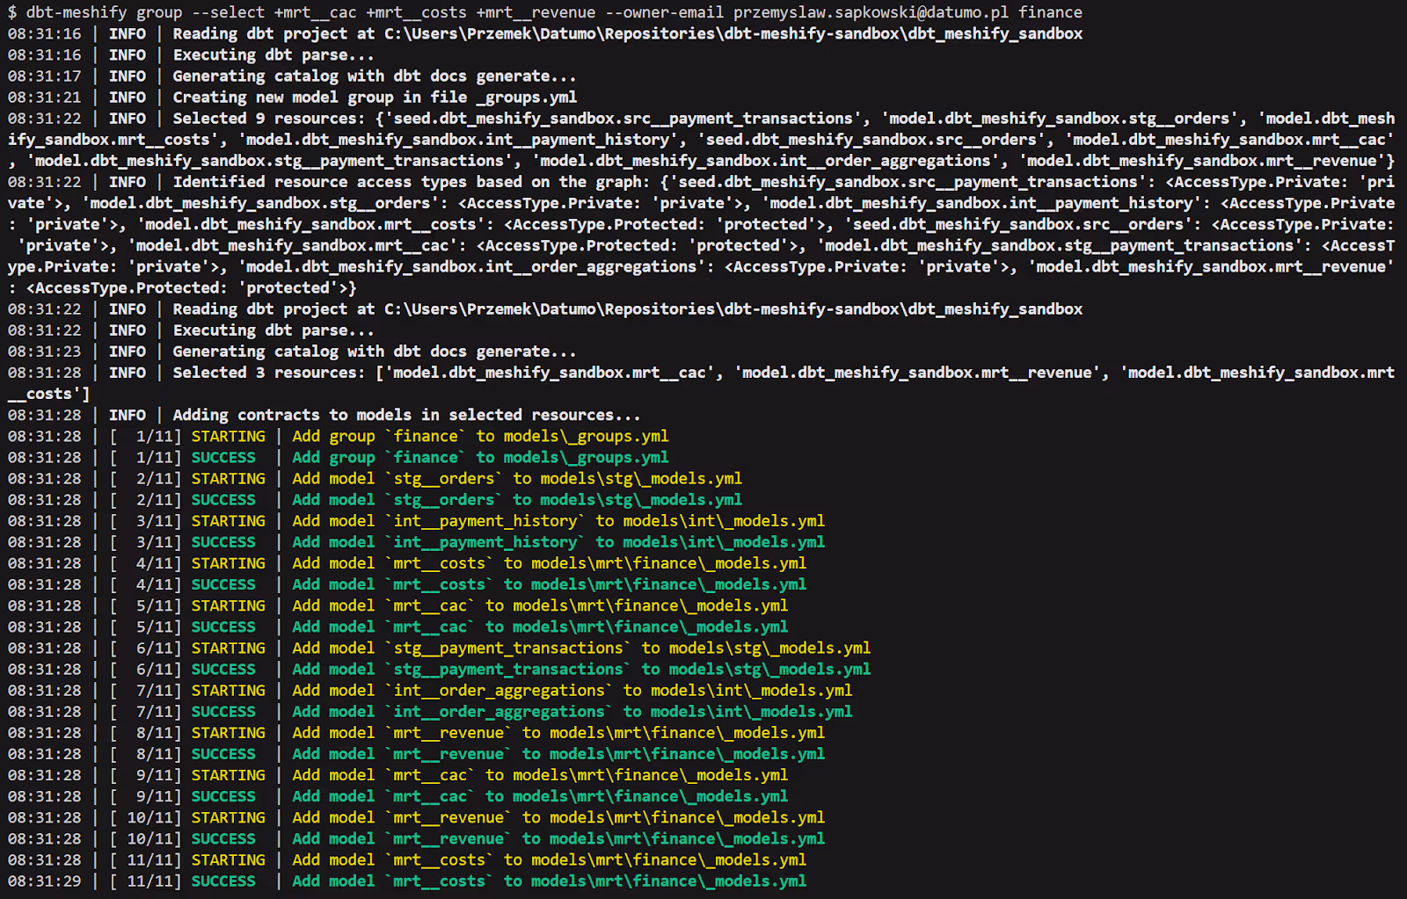Click 10/11 SUCCESS mrt__revenue line
Image resolution: width=1407 pixels, height=899 pixels.
click(x=417, y=838)
